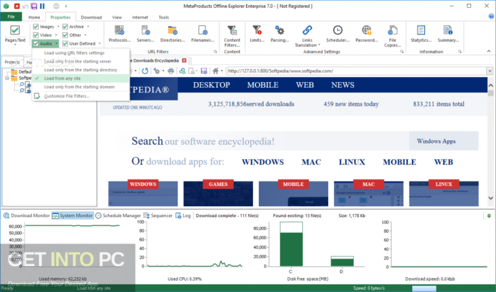Open the File menu
Screen dimensions: 496x292
11,17
